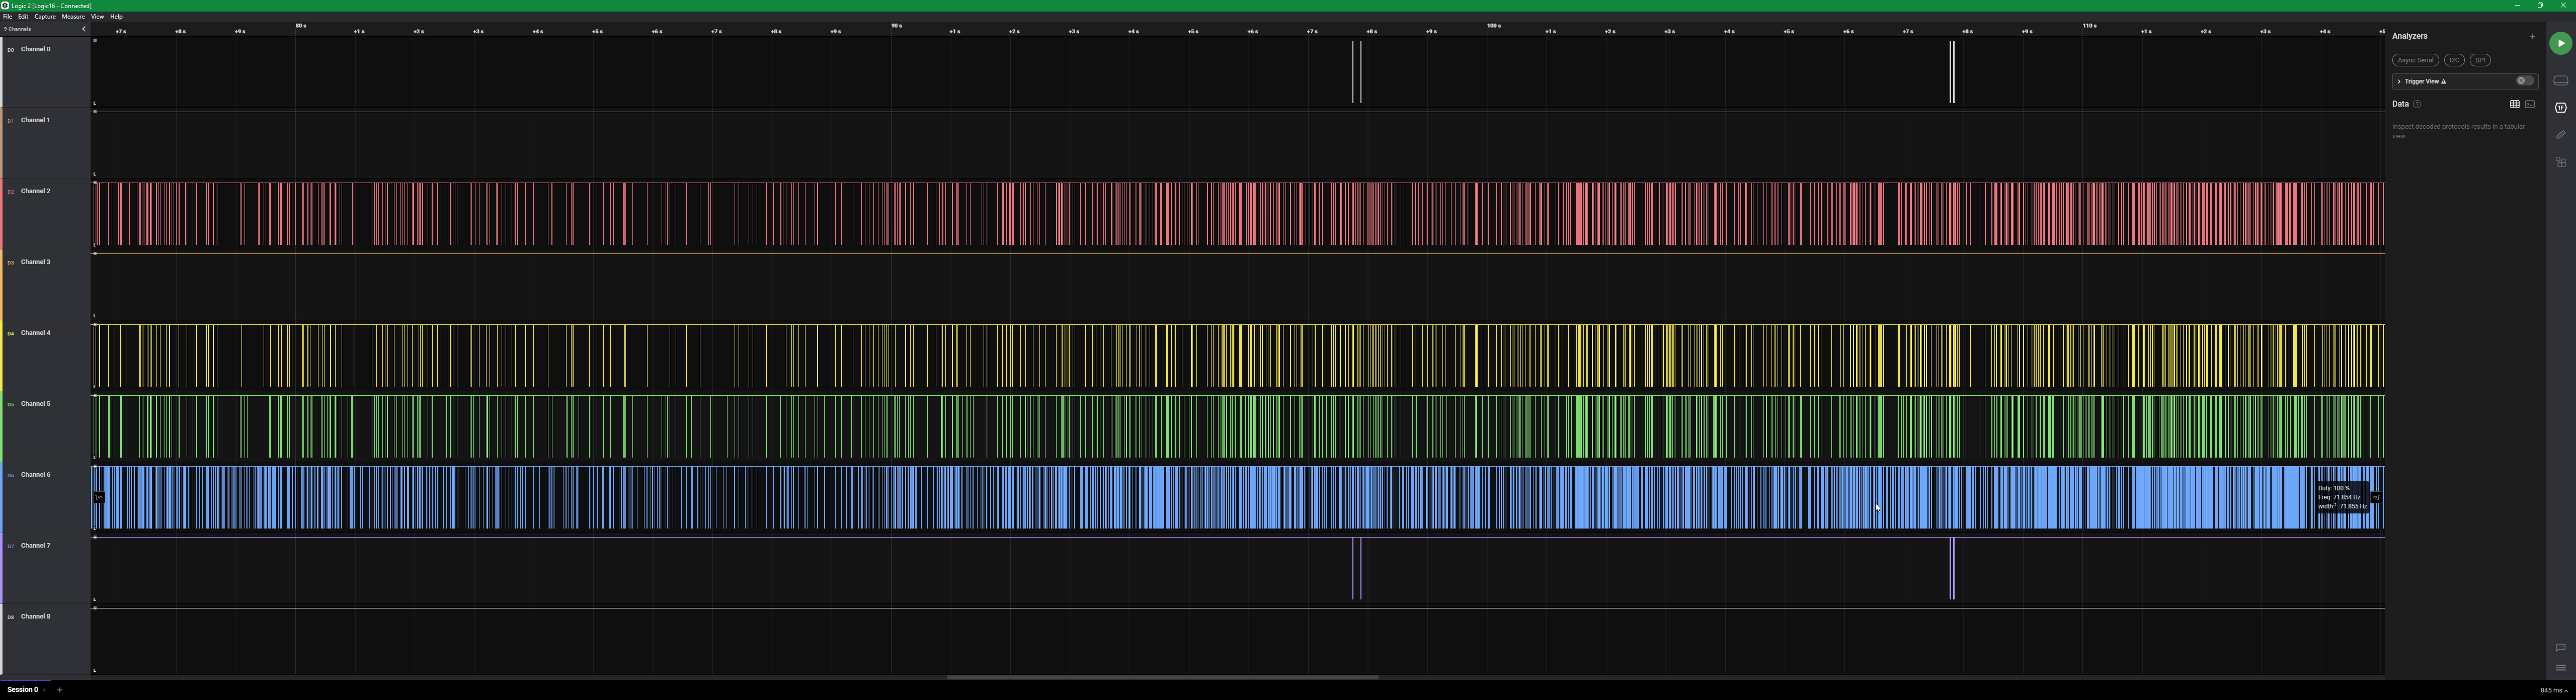The image size is (2576, 700).
Task: Click the 80 s timeline marker
Action: pyautogui.click(x=300, y=26)
